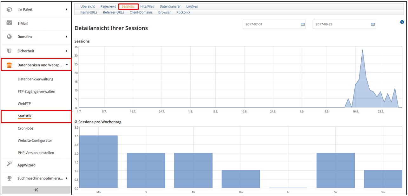This screenshot has width=408, height=196.
Task: Click the magic wand AppWizard icon
Action: pos(9,164)
